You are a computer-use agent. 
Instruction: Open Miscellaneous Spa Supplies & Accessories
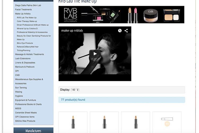[x=29, y=81]
